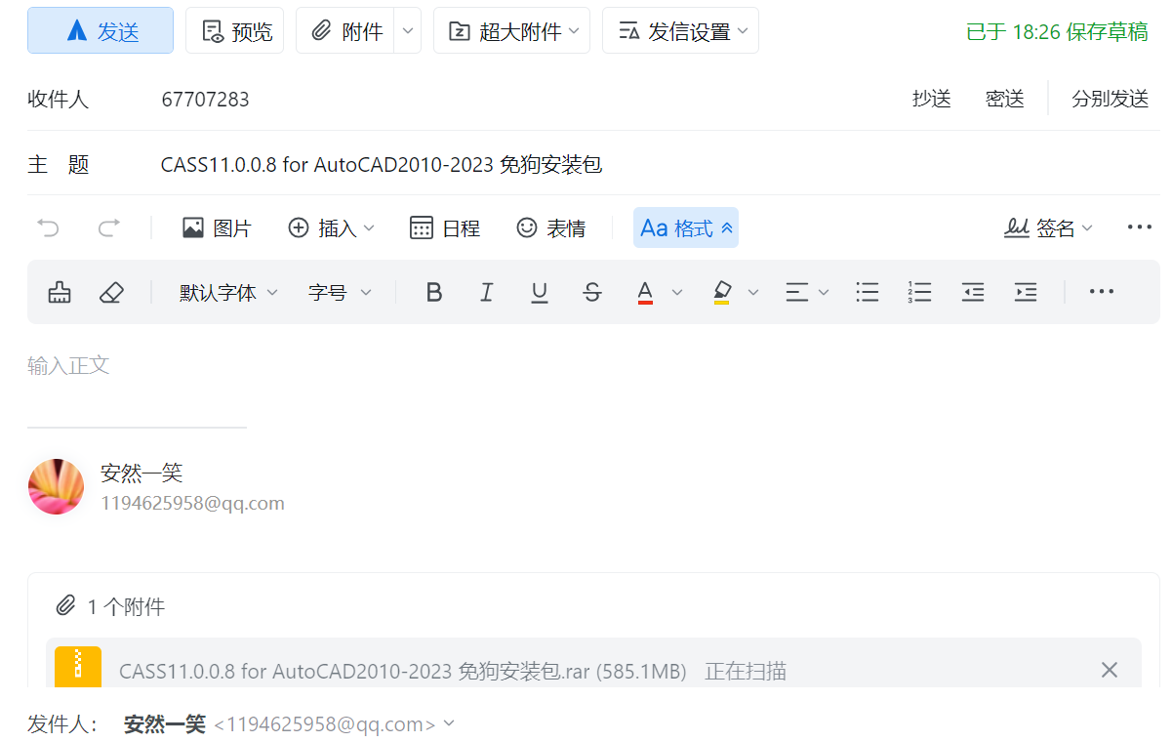This screenshot has width=1172, height=742.
Task: Toggle strikethrough formatting
Action: (x=591, y=292)
